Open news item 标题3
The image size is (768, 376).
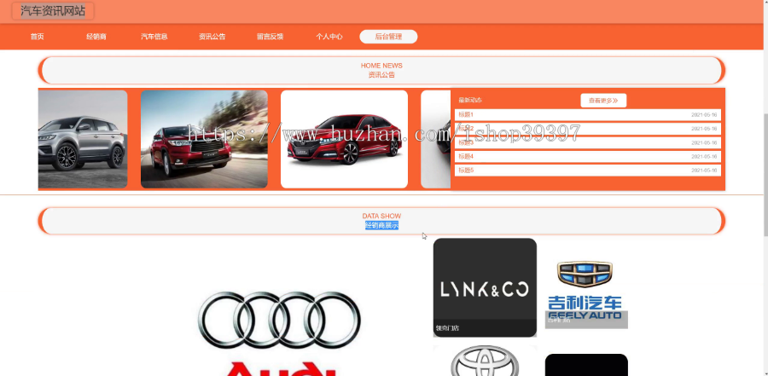coord(588,142)
